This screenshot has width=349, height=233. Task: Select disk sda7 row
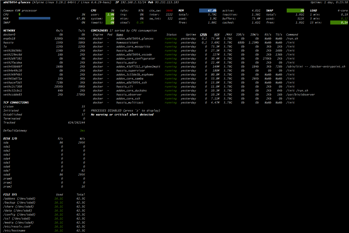point(44,170)
